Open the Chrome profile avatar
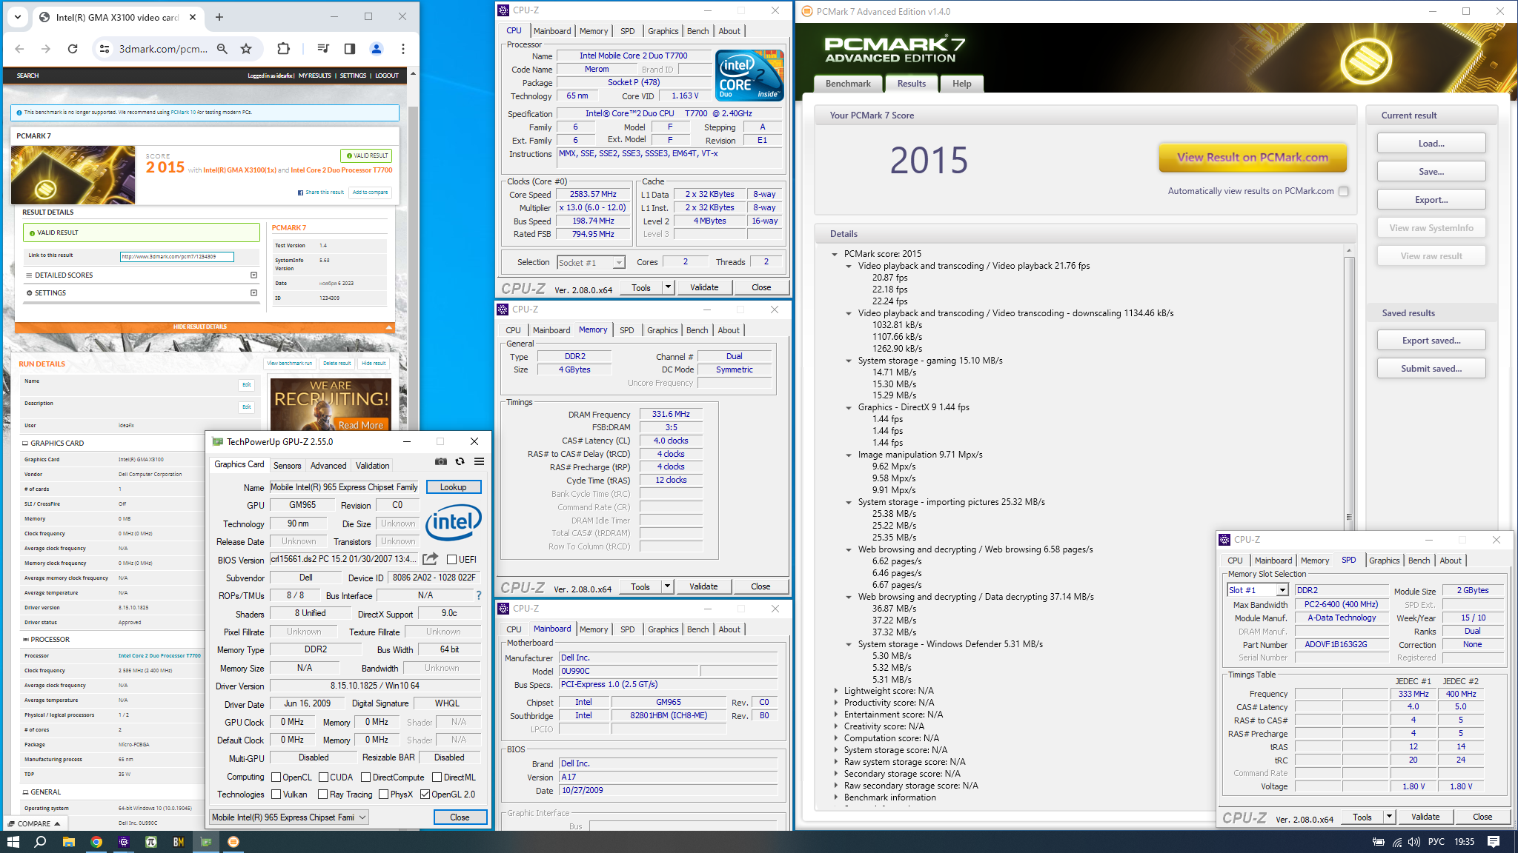The width and height of the screenshot is (1518, 853). [x=377, y=49]
